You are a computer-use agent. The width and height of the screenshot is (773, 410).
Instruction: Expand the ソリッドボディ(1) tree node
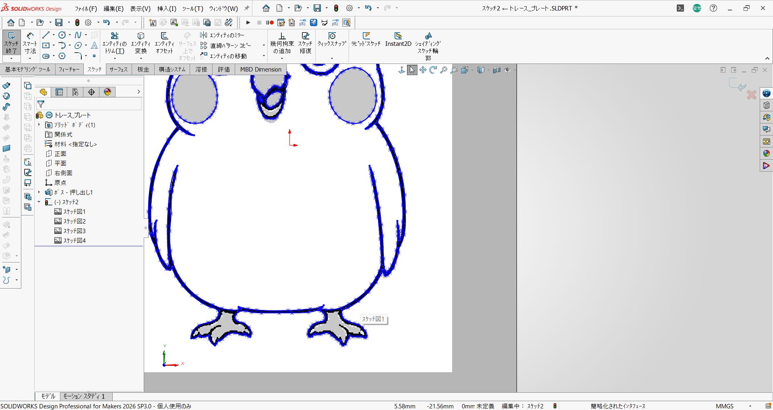(x=39, y=125)
